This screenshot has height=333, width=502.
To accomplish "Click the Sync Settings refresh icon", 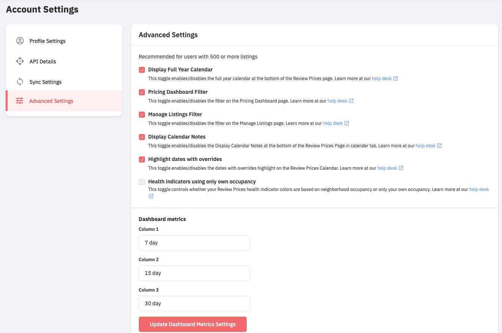I will click(20, 82).
